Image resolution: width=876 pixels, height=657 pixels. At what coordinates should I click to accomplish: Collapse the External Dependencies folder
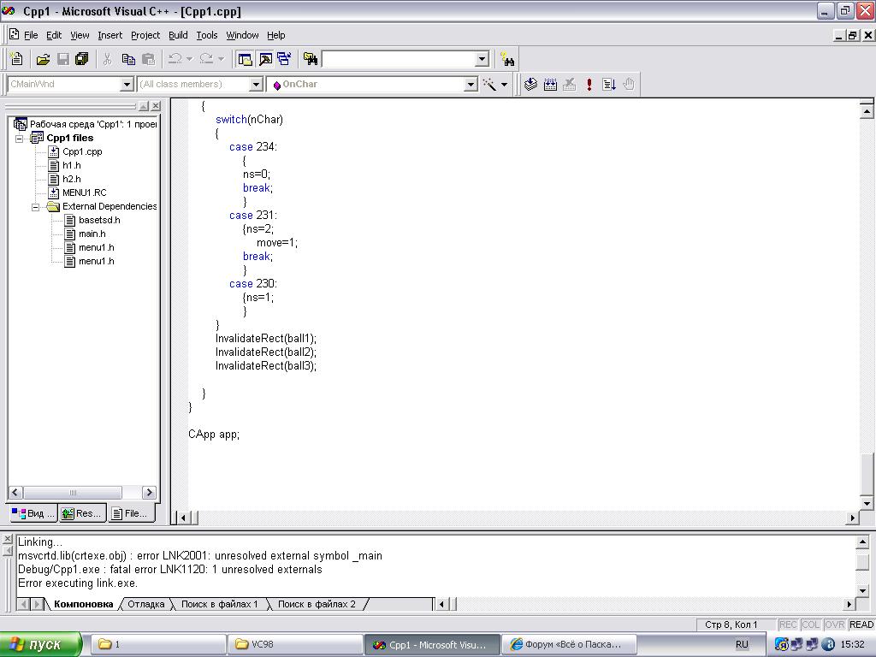[x=36, y=206]
